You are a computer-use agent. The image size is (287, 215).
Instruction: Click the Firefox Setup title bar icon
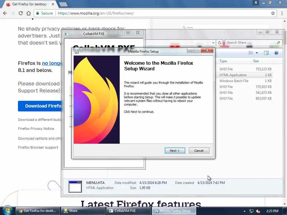pyautogui.click(x=77, y=52)
